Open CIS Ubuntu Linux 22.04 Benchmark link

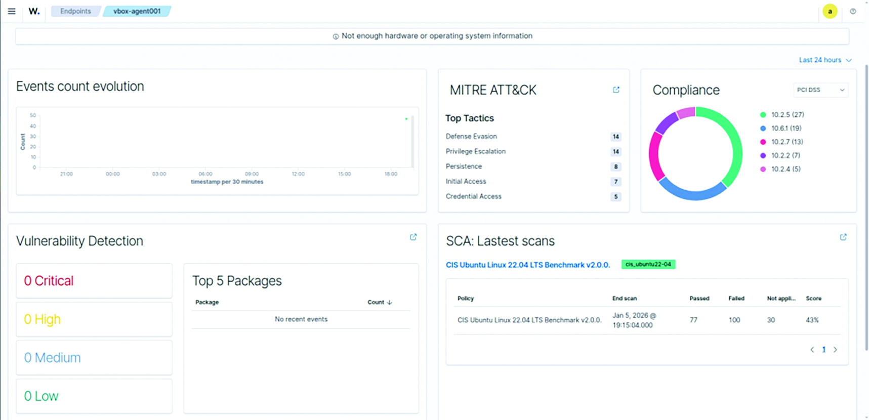[x=527, y=265]
